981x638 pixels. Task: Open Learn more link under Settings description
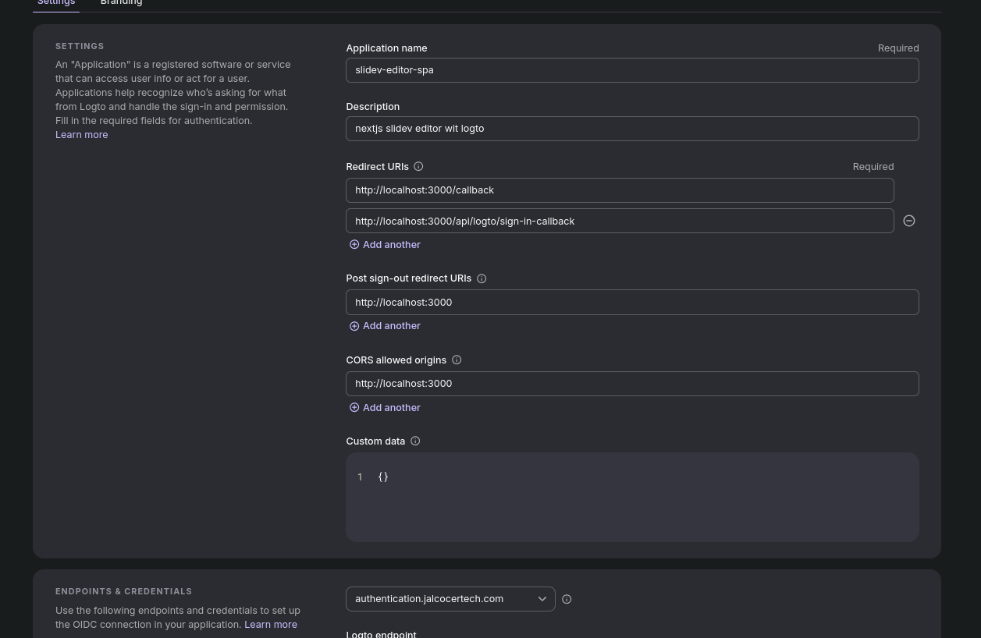pyautogui.click(x=81, y=135)
